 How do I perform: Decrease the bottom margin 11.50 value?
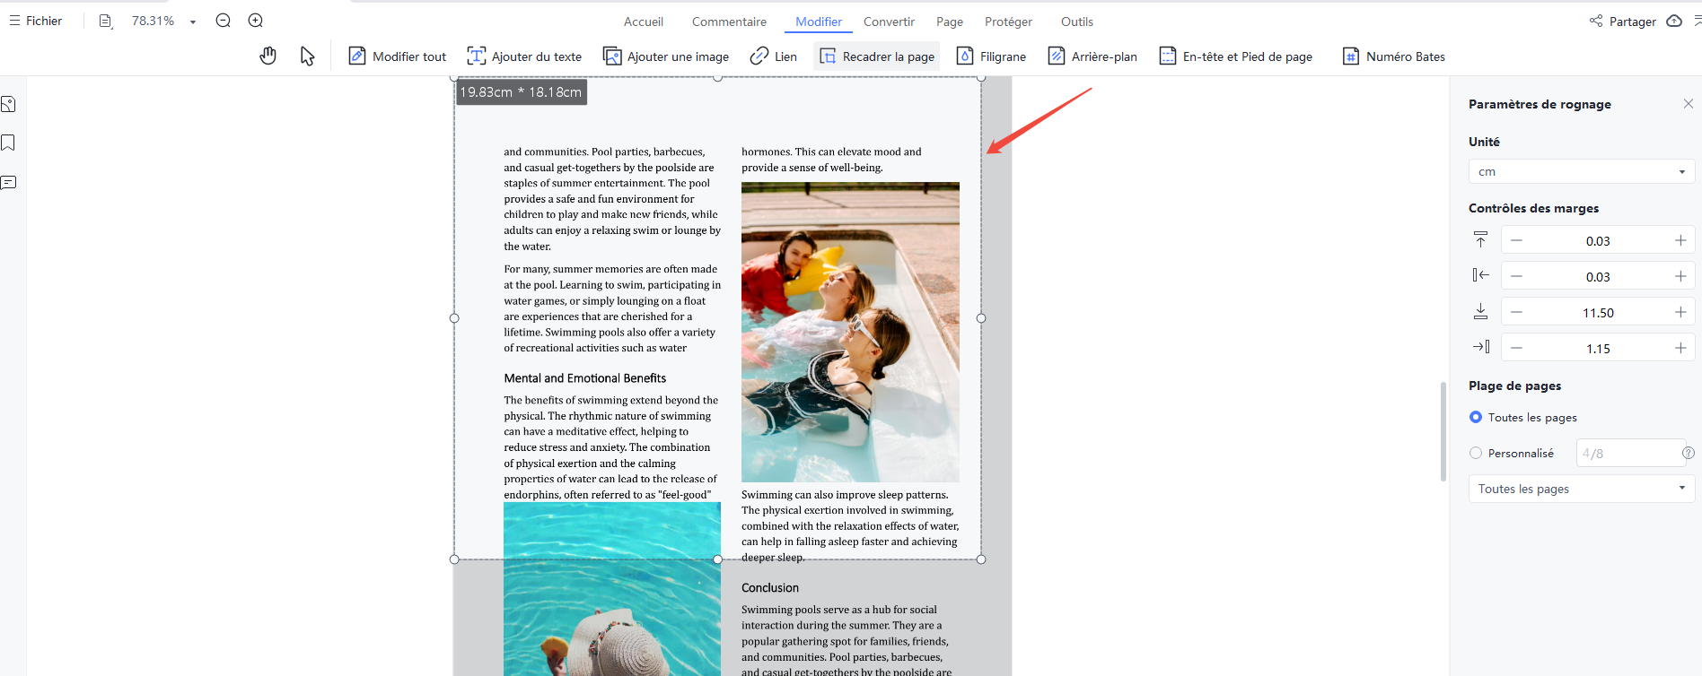1516,312
